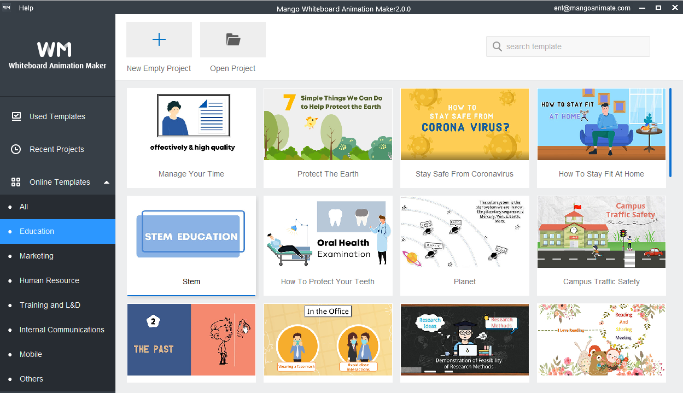
Task: Open the In the Office template thumbnail
Action: (x=328, y=339)
